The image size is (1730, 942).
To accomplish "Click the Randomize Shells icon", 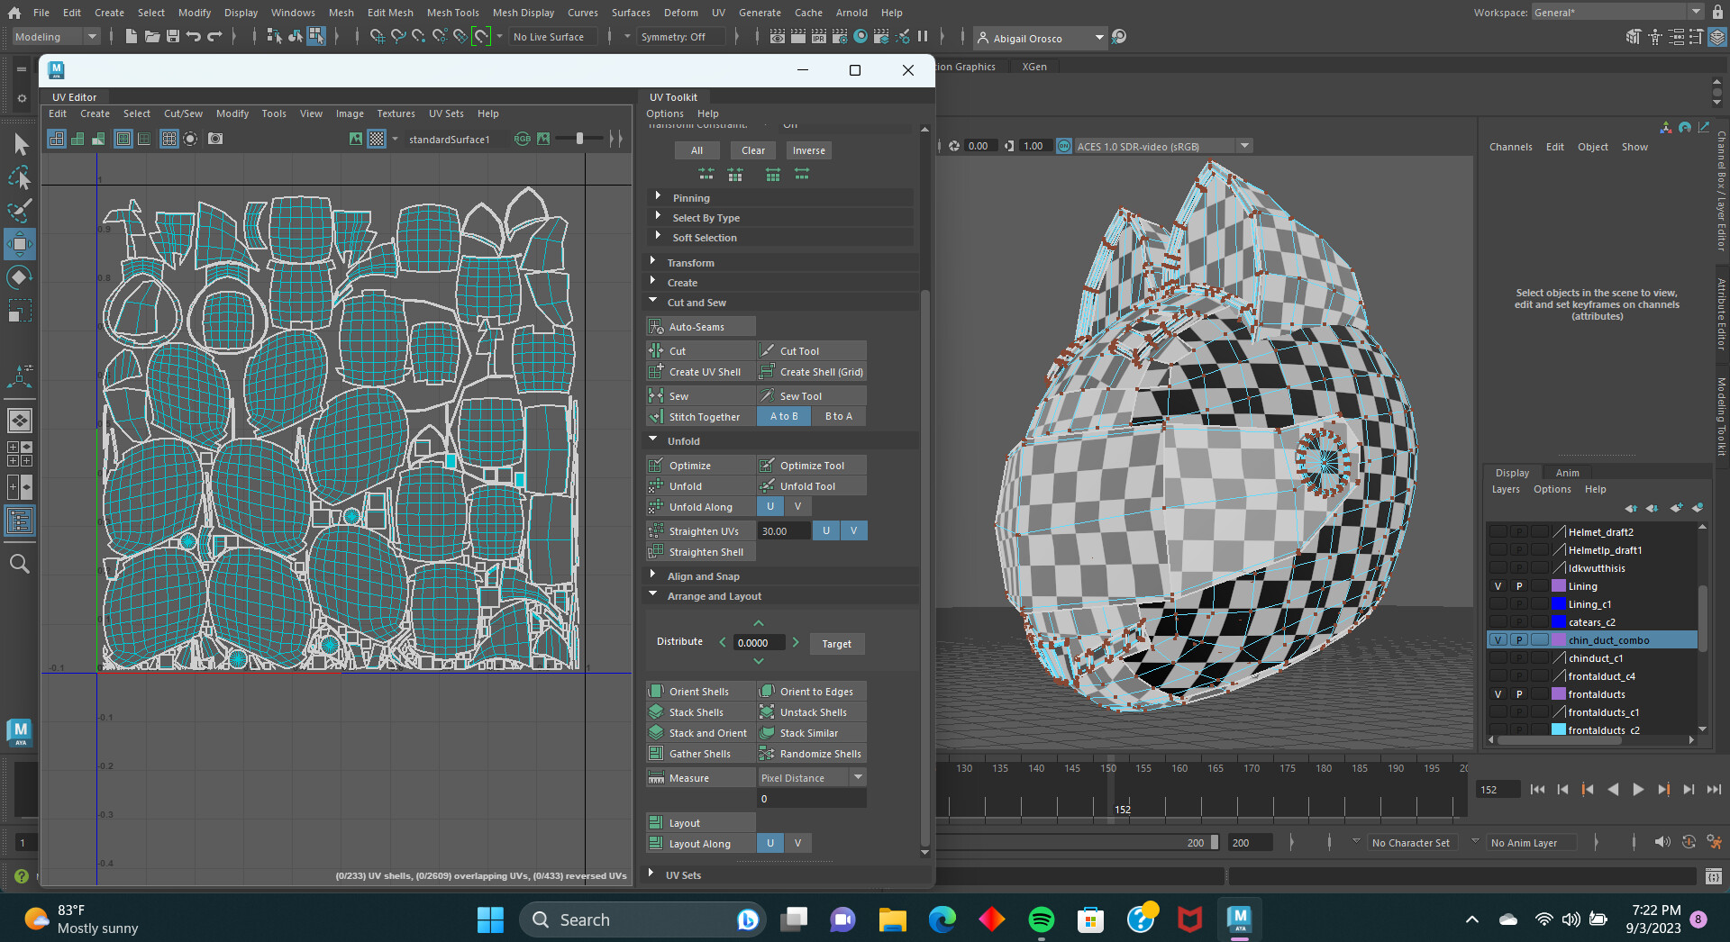I will [767, 754].
